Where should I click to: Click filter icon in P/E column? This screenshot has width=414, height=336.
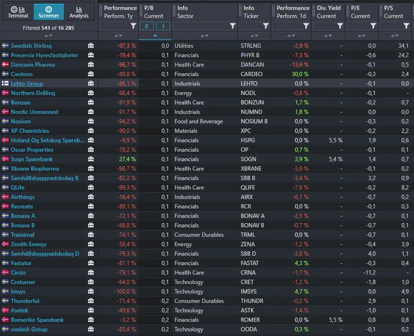373,26
